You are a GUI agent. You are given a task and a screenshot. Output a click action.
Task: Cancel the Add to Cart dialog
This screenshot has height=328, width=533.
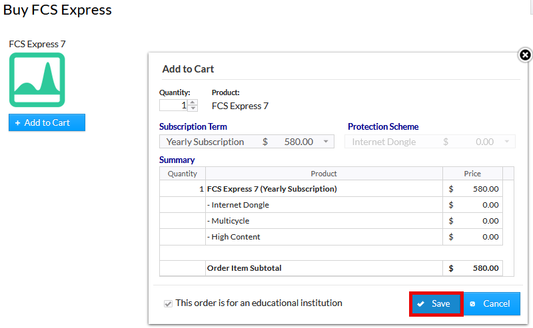pyautogui.click(x=491, y=303)
